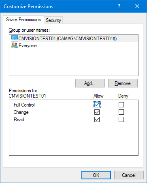This screenshot has width=147, height=183.
Task: Check Deny for Full Control
Action: pos(121,105)
